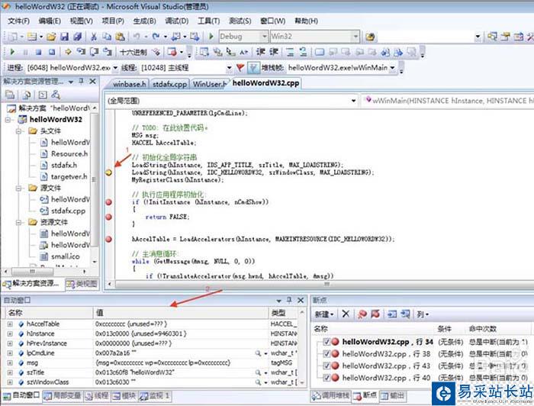Click the Cut scissors icon
534x406 pixels.
(x=94, y=37)
